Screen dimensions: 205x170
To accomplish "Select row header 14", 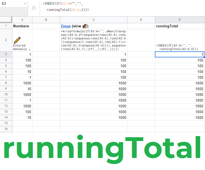I will [x=6, y=117].
